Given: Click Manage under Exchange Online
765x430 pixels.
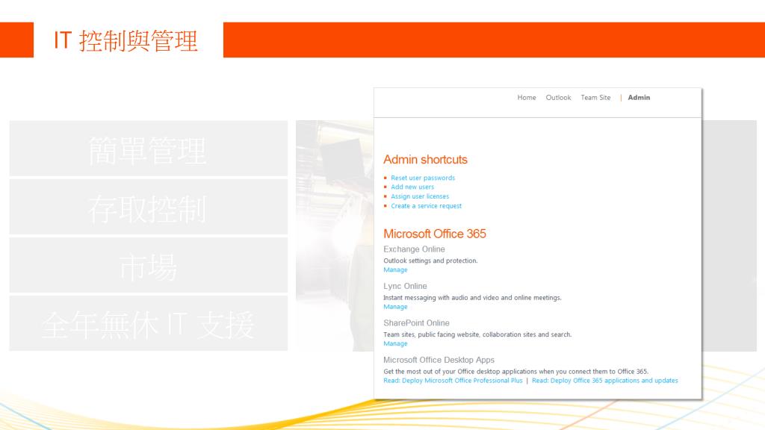Looking at the screenshot, I should (395, 269).
